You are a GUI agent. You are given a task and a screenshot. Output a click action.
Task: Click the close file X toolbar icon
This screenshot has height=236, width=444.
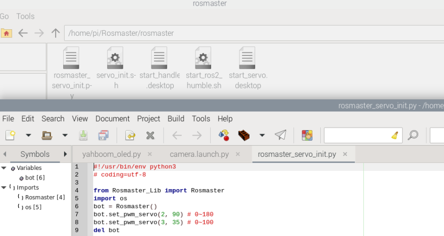coord(150,135)
